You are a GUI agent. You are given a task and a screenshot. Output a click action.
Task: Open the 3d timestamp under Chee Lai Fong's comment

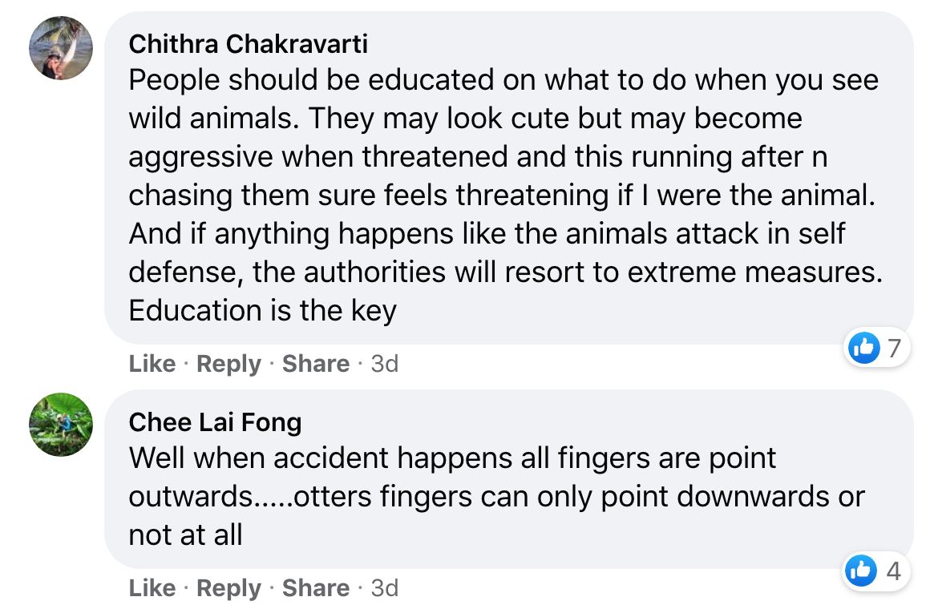[385, 587]
